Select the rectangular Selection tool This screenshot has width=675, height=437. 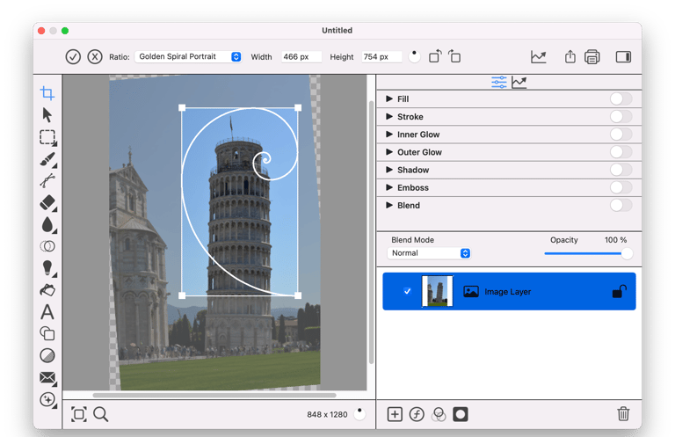pyautogui.click(x=47, y=137)
